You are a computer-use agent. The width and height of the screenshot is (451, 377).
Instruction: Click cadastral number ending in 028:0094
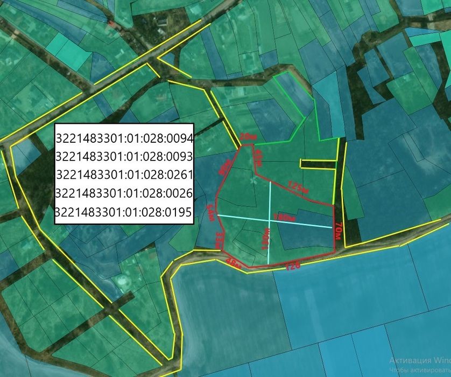(x=124, y=139)
